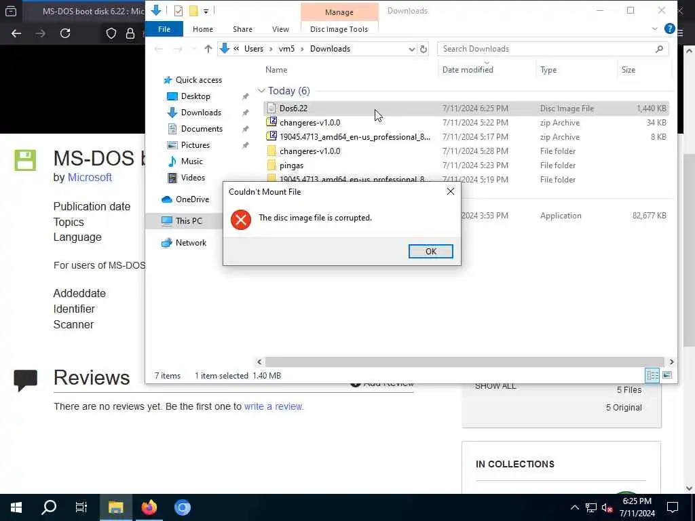This screenshot has height=521, width=695.
Task: Open the muted volume tray icon
Action: pos(607,507)
